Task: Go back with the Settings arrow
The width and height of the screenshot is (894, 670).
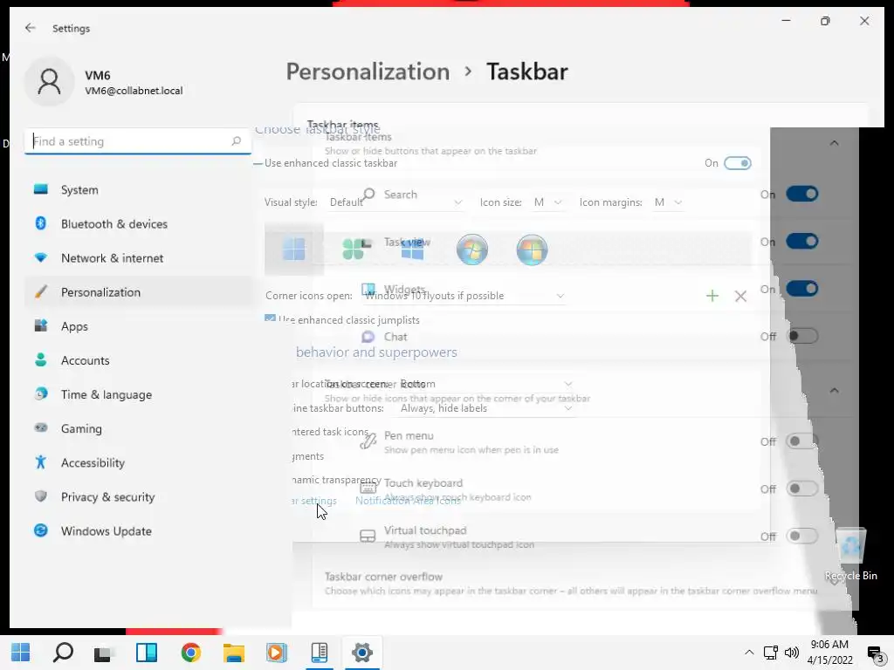Action: pos(31,28)
